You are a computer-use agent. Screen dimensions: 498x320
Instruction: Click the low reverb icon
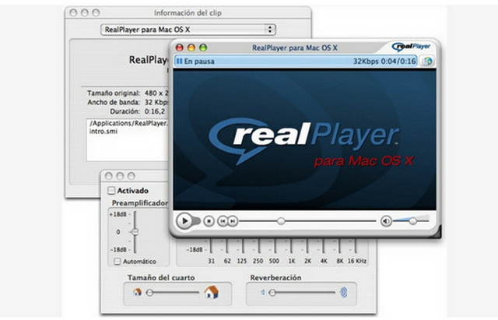pos(263,292)
